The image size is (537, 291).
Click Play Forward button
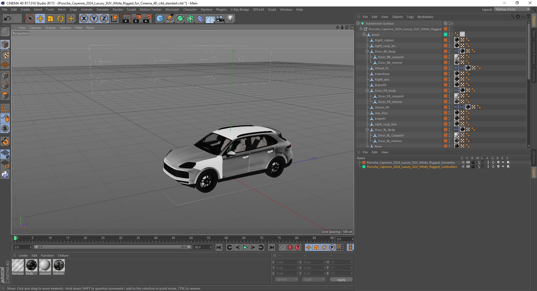coord(245,247)
